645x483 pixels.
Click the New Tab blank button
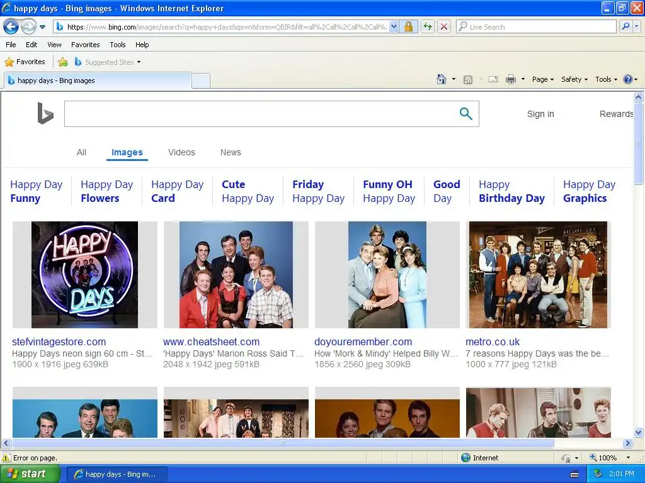click(201, 80)
